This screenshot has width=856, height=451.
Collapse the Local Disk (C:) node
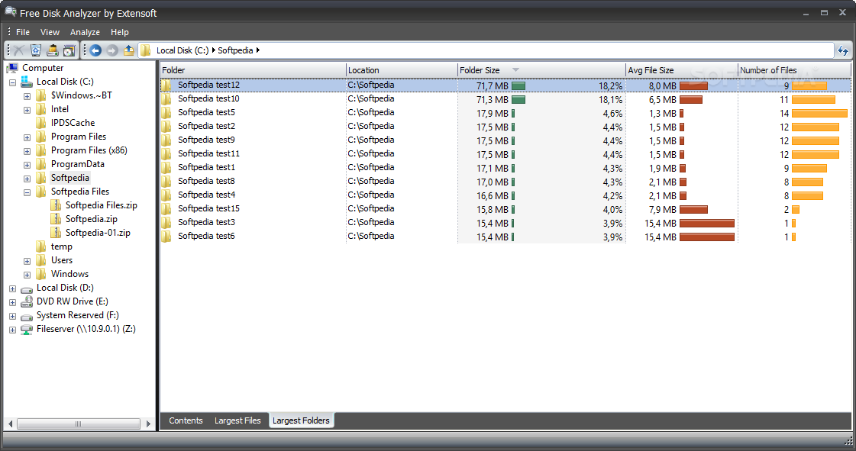(x=12, y=82)
